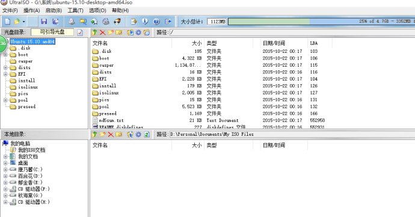
Task: Open an image file with the folder icon
Action: click(x=17, y=22)
